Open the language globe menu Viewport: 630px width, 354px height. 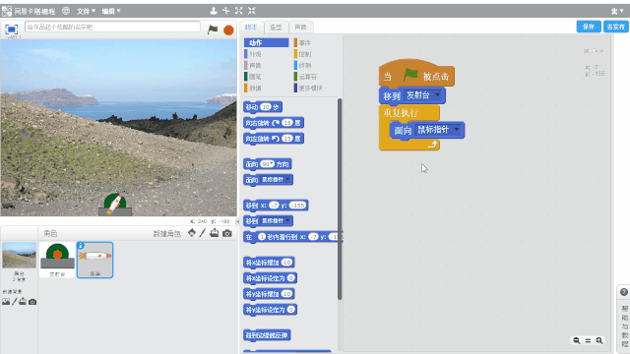click(66, 11)
